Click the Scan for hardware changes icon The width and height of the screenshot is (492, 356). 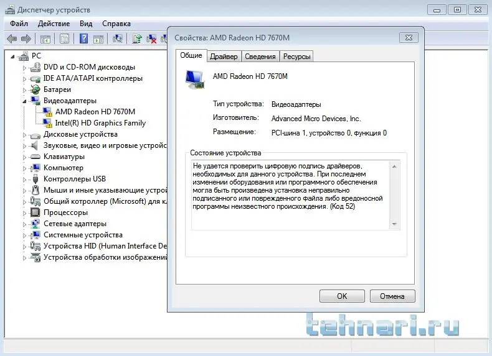[x=118, y=39]
